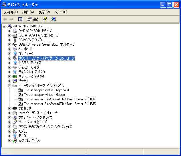
Task: Select フロッピー ディスク コントローラ row
Action: pos(38,113)
